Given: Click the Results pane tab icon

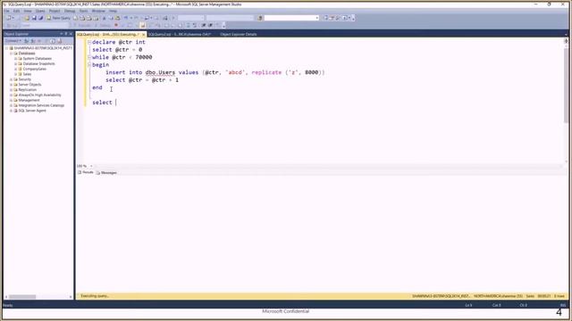Looking at the screenshot, I should (80, 172).
